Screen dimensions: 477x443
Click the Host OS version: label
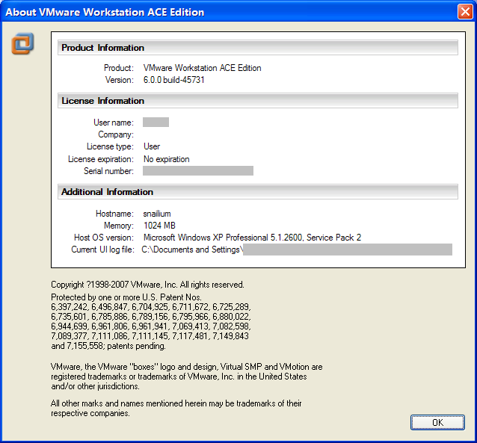click(x=104, y=238)
